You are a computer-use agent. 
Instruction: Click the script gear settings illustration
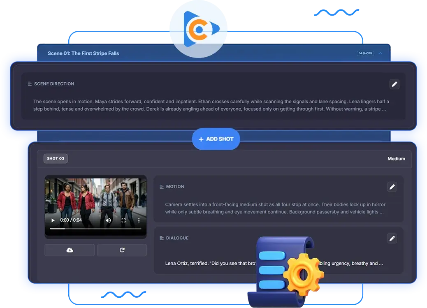(286, 272)
